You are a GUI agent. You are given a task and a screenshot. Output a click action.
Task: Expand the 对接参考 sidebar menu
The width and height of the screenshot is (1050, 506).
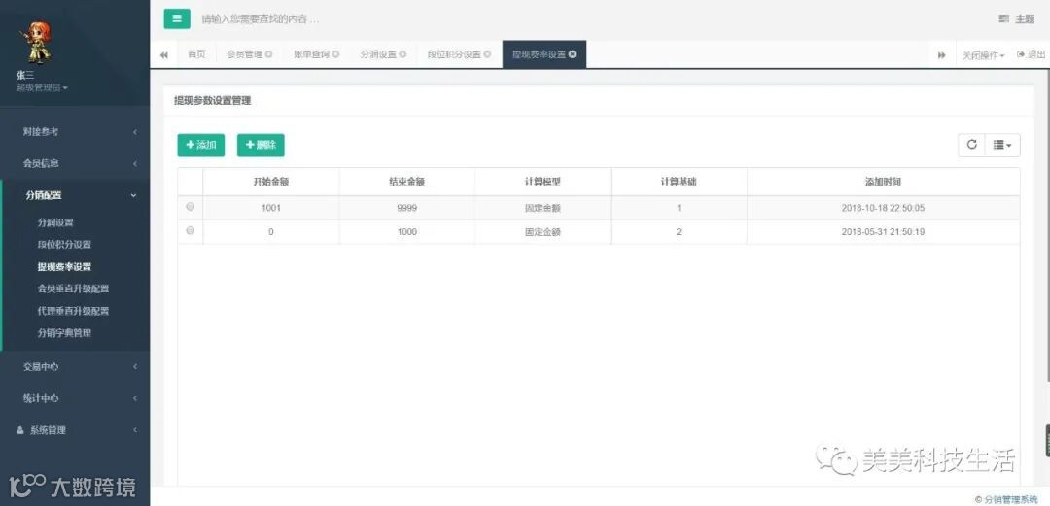tap(75, 132)
